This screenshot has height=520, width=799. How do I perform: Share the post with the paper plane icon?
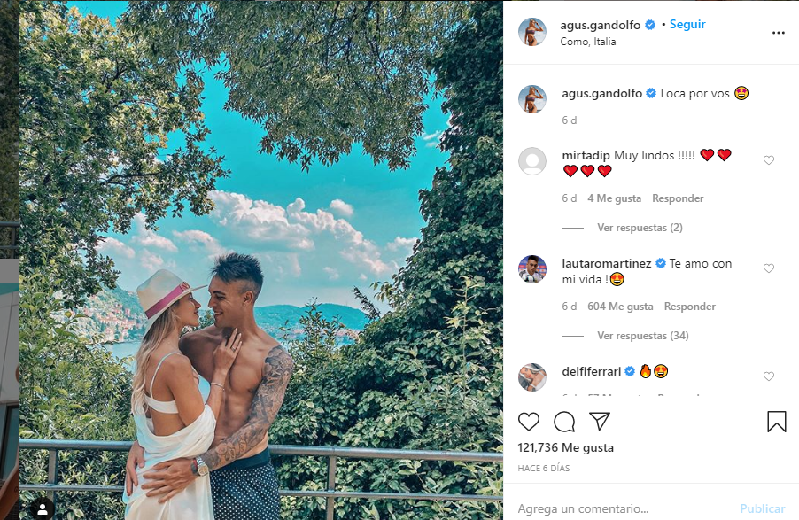click(599, 421)
